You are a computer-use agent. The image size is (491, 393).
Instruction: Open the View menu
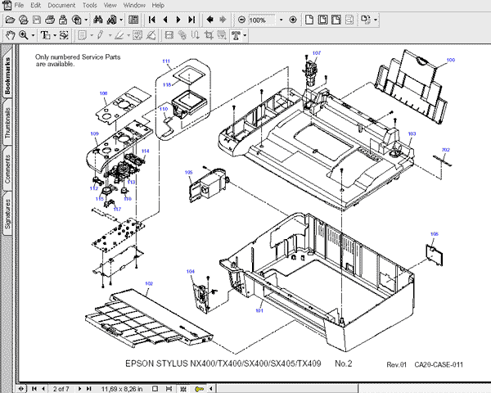(x=110, y=5)
